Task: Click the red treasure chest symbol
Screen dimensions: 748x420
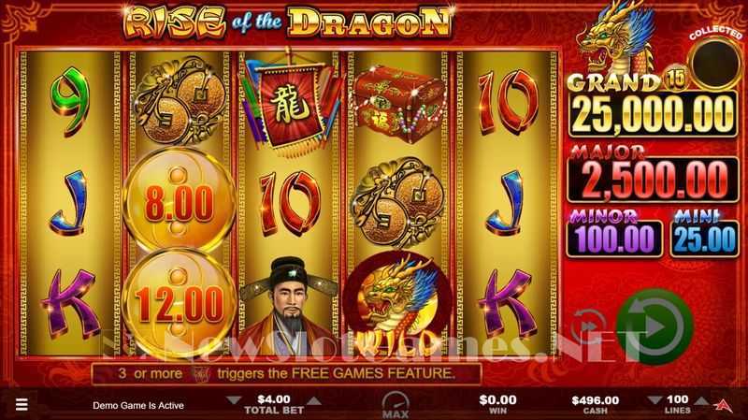Action: click(x=399, y=103)
